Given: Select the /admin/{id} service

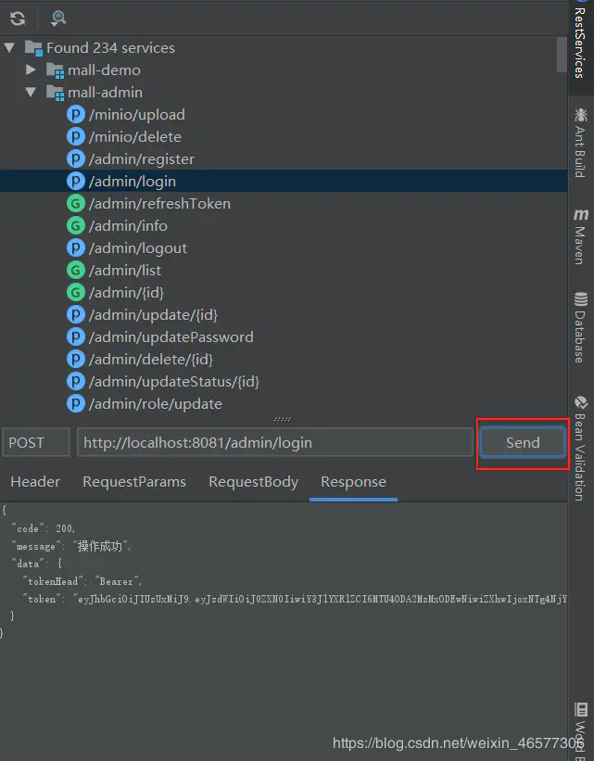Looking at the screenshot, I should click(x=126, y=293).
